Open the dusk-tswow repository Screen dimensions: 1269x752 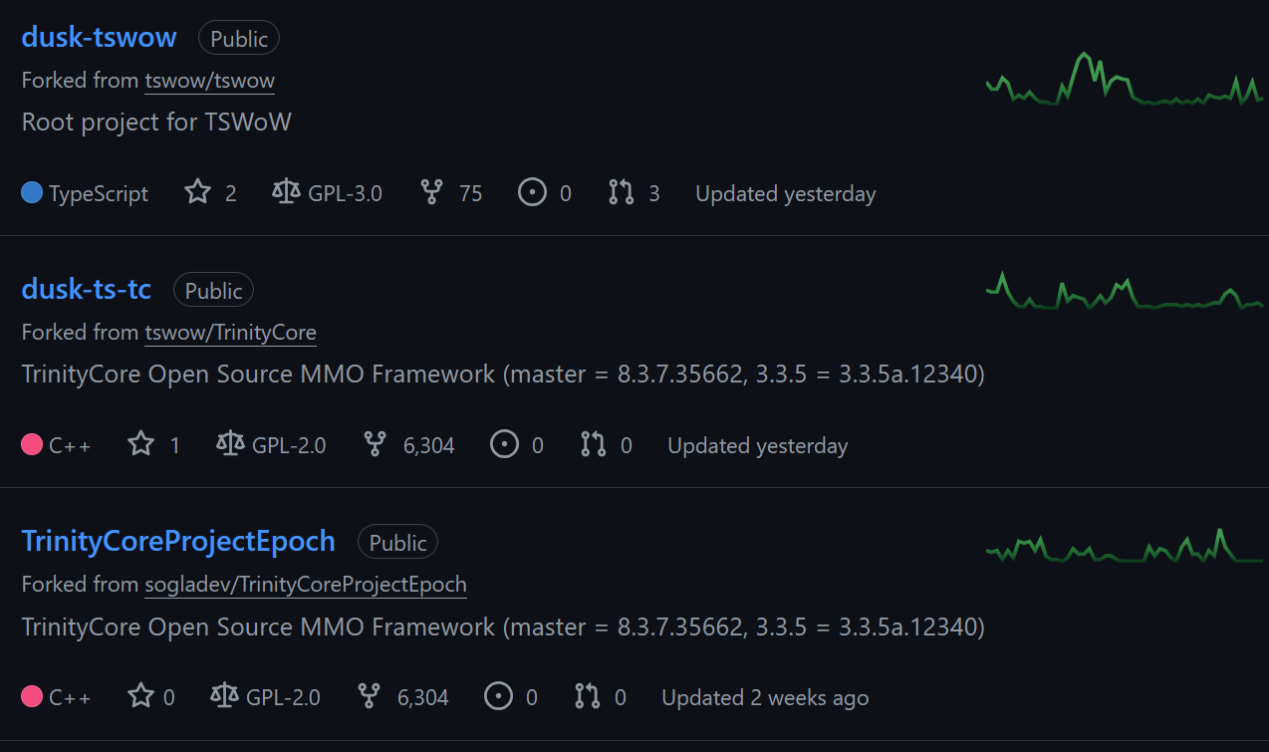click(x=100, y=38)
